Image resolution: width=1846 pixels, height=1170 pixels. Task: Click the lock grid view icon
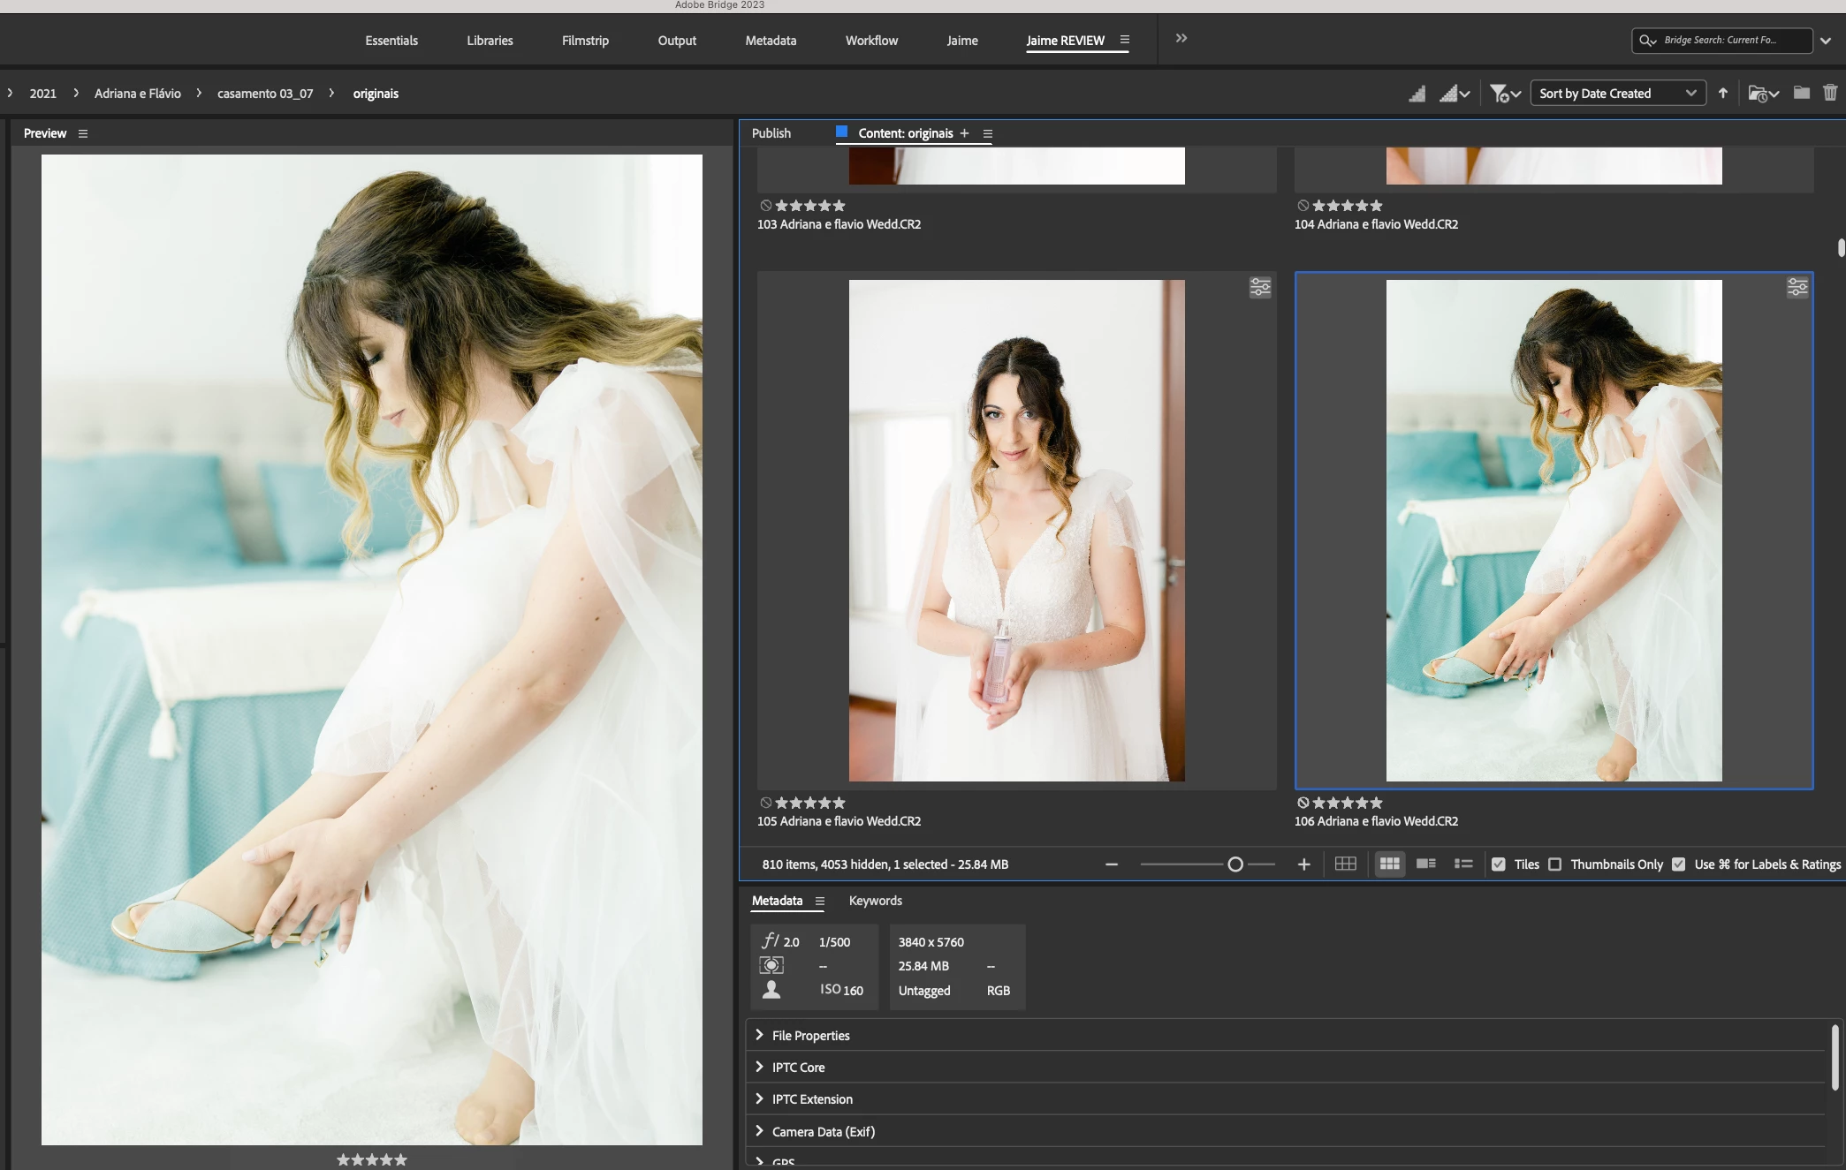1345,864
